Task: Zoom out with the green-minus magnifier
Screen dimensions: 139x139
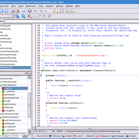Action: point(73,11)
